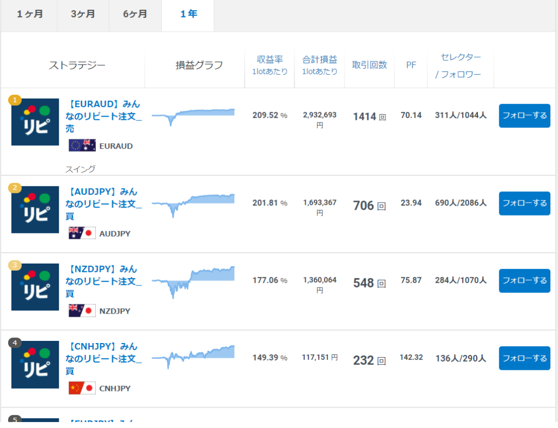This screenshot has height=428, width=558.
Task: Open 【CNHJPY】みんなのリピート注文_買 strategy link
Action: point(104,359)
